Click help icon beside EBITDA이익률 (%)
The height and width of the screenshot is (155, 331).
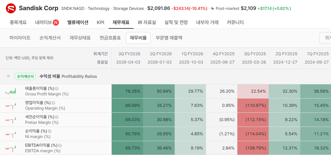[x=60, y=145]
